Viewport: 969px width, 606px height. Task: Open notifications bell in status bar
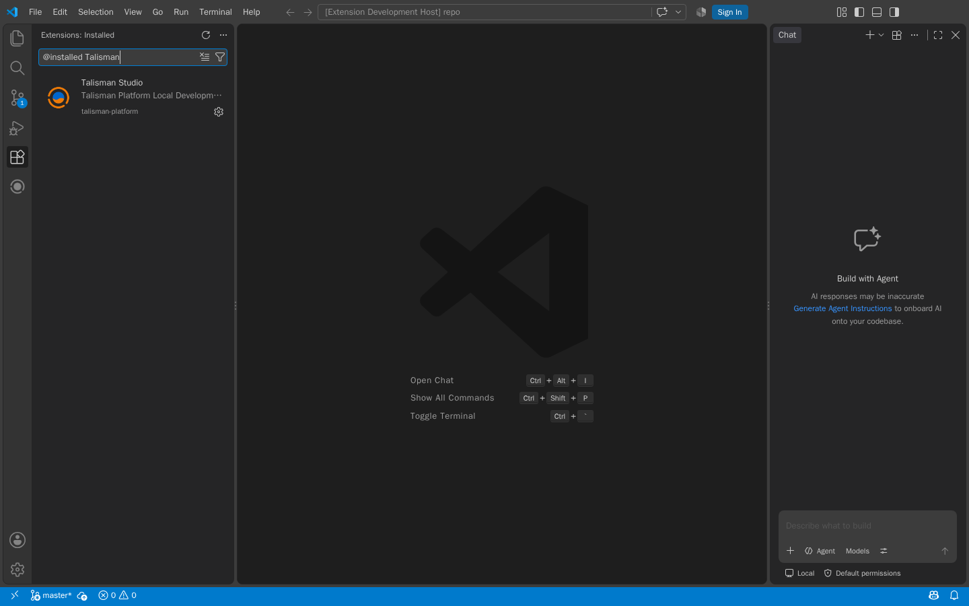pos(954,595)
